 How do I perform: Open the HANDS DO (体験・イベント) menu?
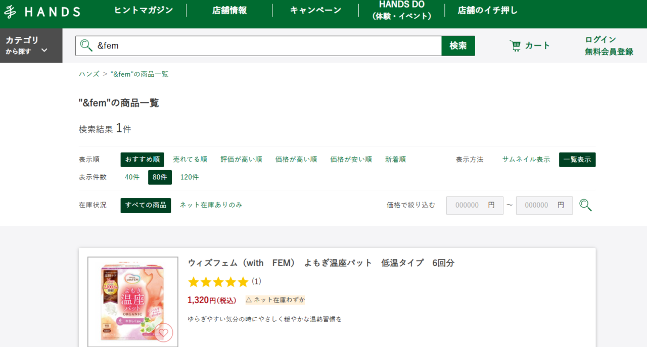coord(402,10)
